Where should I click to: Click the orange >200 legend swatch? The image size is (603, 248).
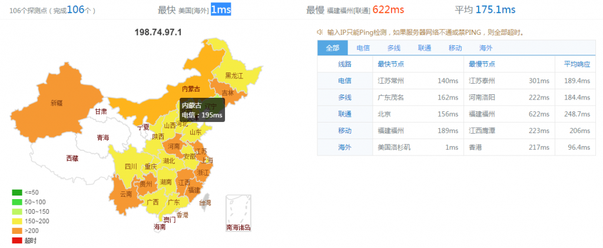click(x=16, y=230)
